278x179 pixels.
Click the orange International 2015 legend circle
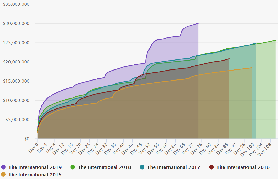coord(4,175)
